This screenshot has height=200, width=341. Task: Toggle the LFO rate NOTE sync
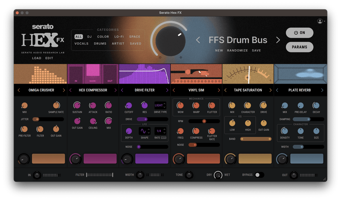(164, 138)
